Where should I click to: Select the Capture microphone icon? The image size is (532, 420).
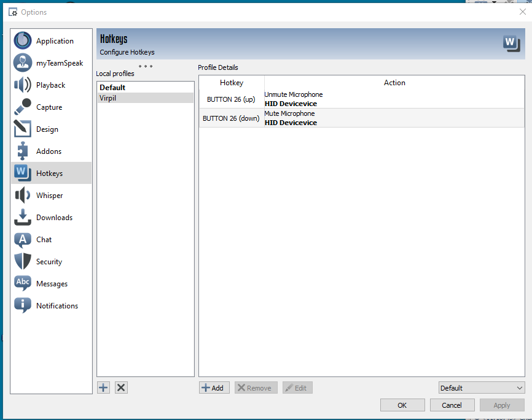tap(23, 107)
